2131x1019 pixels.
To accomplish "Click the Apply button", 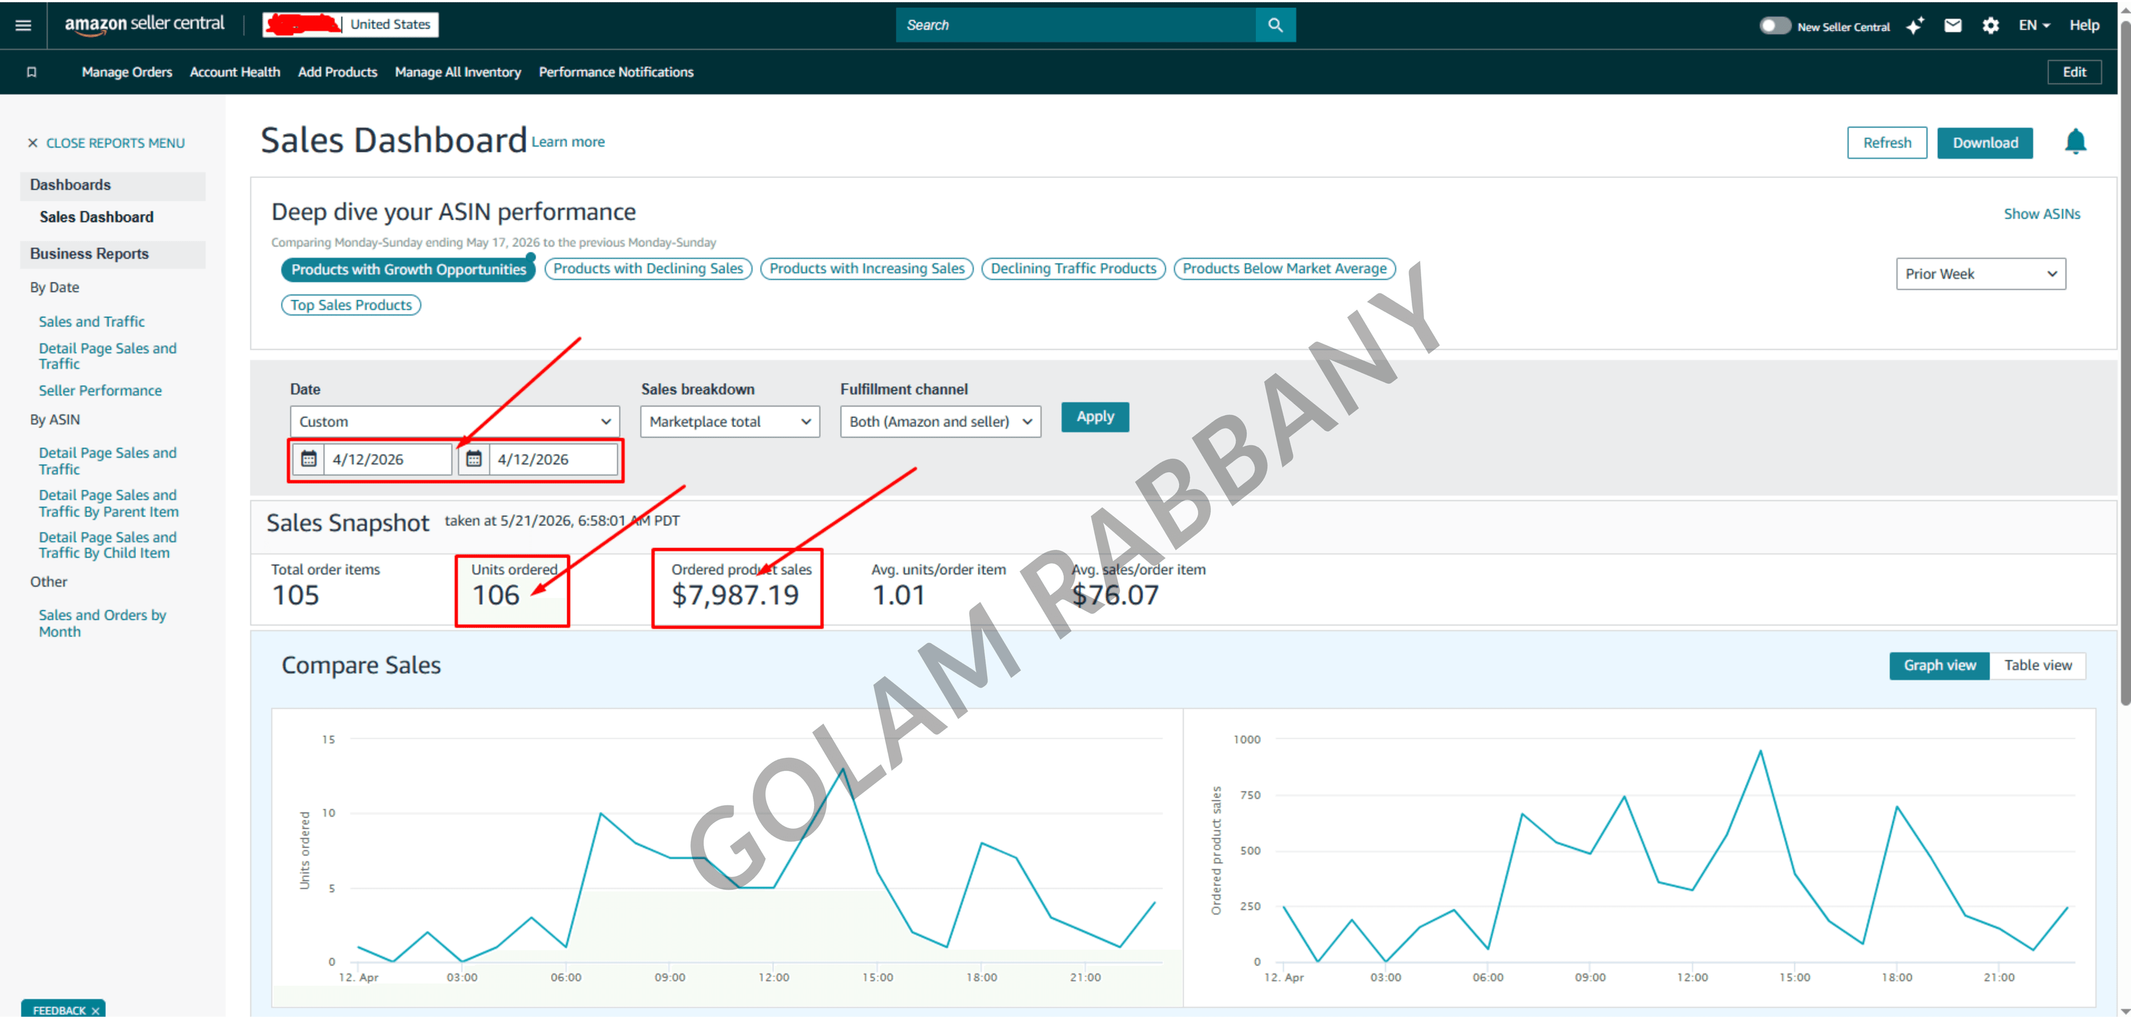I will coord(1094,417).
